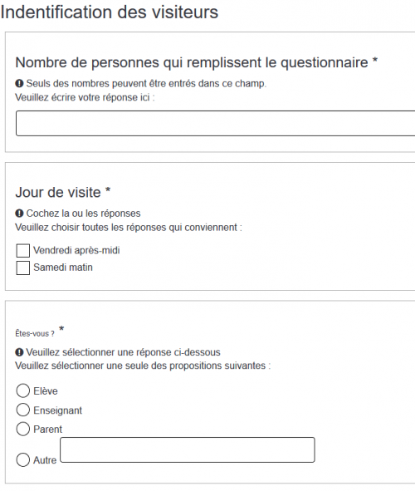Click the info icon beside 'Seuls des nombres'

pyautogui.click(x=19, y=84)
